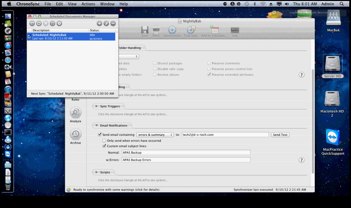This screenshot has width=351, height=208.
Task: Enable Preserve access control lists checkbox
Action: pyautogui.click(x=209, y=69)
